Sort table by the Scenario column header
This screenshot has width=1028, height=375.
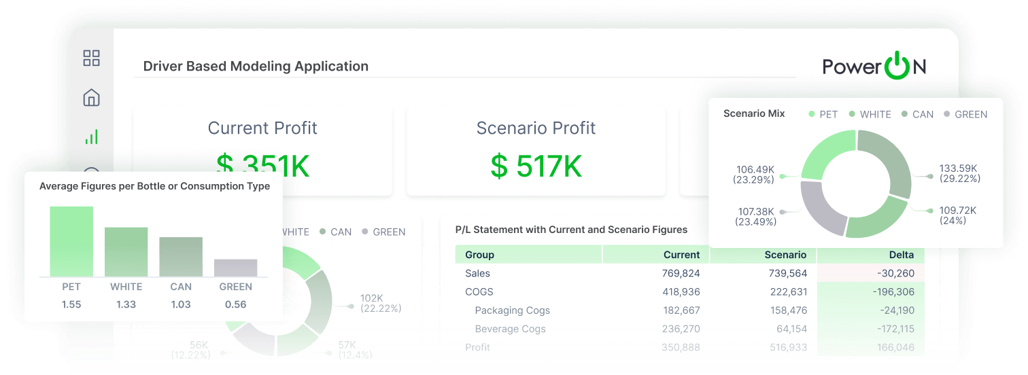point(785,255)
